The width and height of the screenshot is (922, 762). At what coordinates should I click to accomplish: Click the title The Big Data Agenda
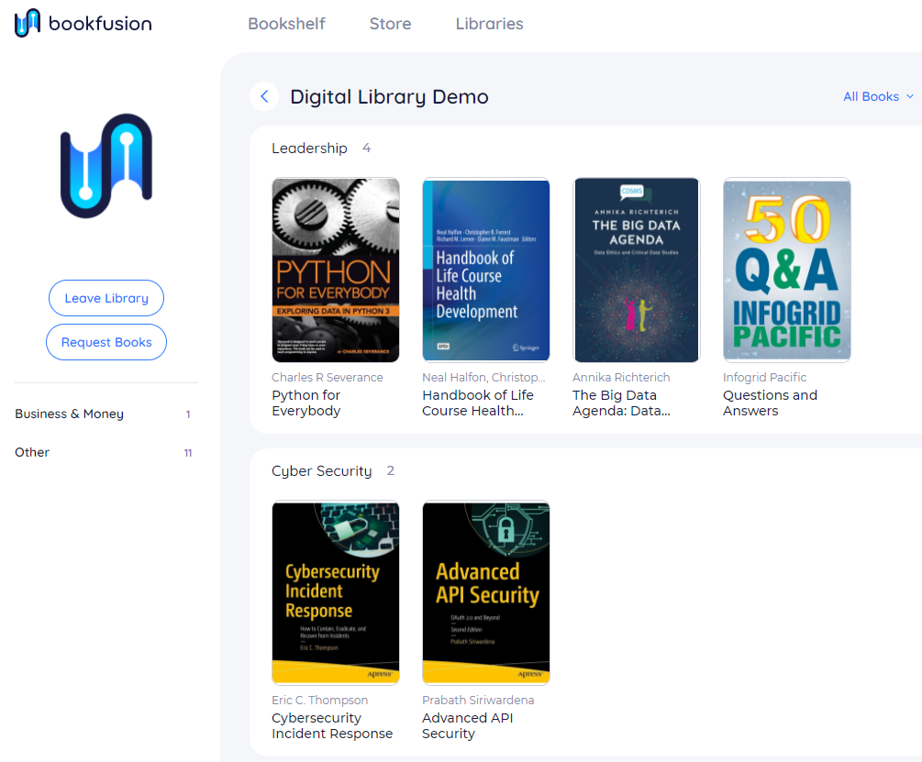[621, 403]
